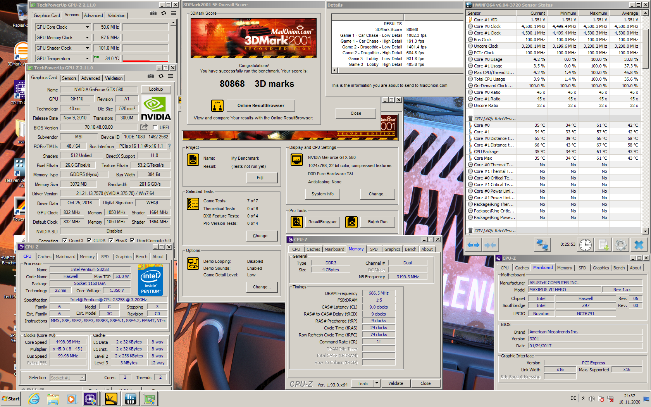Click HWiNFO sensor list vertical scrollbar down arrow
Image resolution: width=651 pixels, height=407 pixels.
[645, 231]
